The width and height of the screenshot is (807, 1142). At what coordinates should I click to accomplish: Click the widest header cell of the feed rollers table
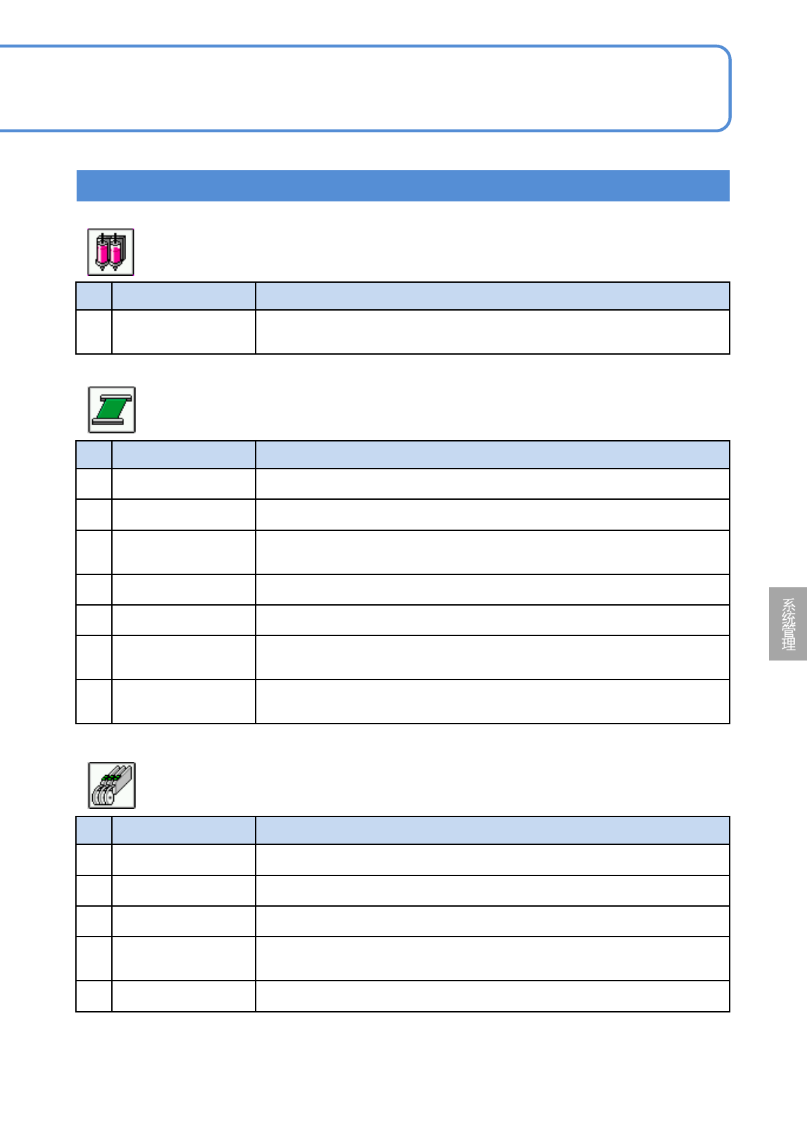tap(492, 830)
